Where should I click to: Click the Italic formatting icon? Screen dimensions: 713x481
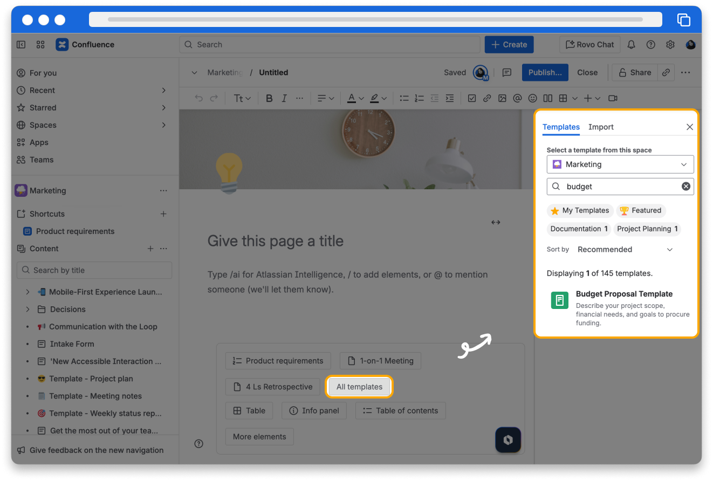click(x=284, y=98)
